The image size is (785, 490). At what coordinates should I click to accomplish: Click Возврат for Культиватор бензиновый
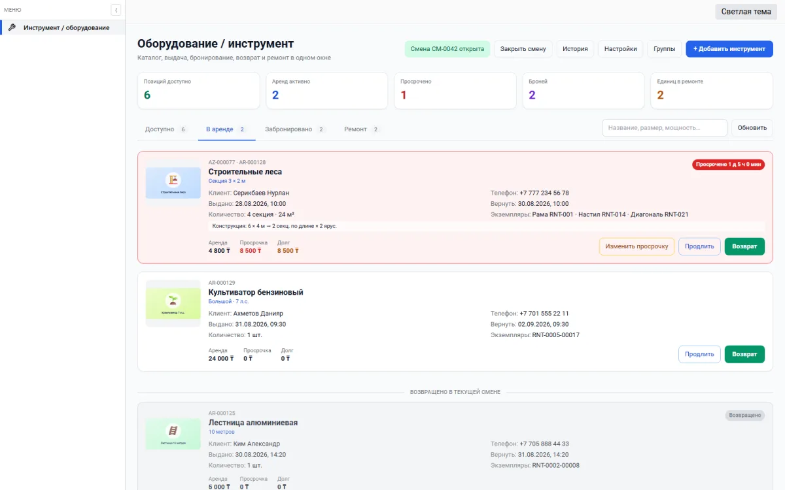(744, 354)
